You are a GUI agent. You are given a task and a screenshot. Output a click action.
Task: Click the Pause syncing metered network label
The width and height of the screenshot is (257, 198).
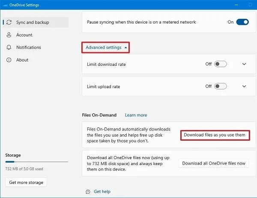click(141, 22)
